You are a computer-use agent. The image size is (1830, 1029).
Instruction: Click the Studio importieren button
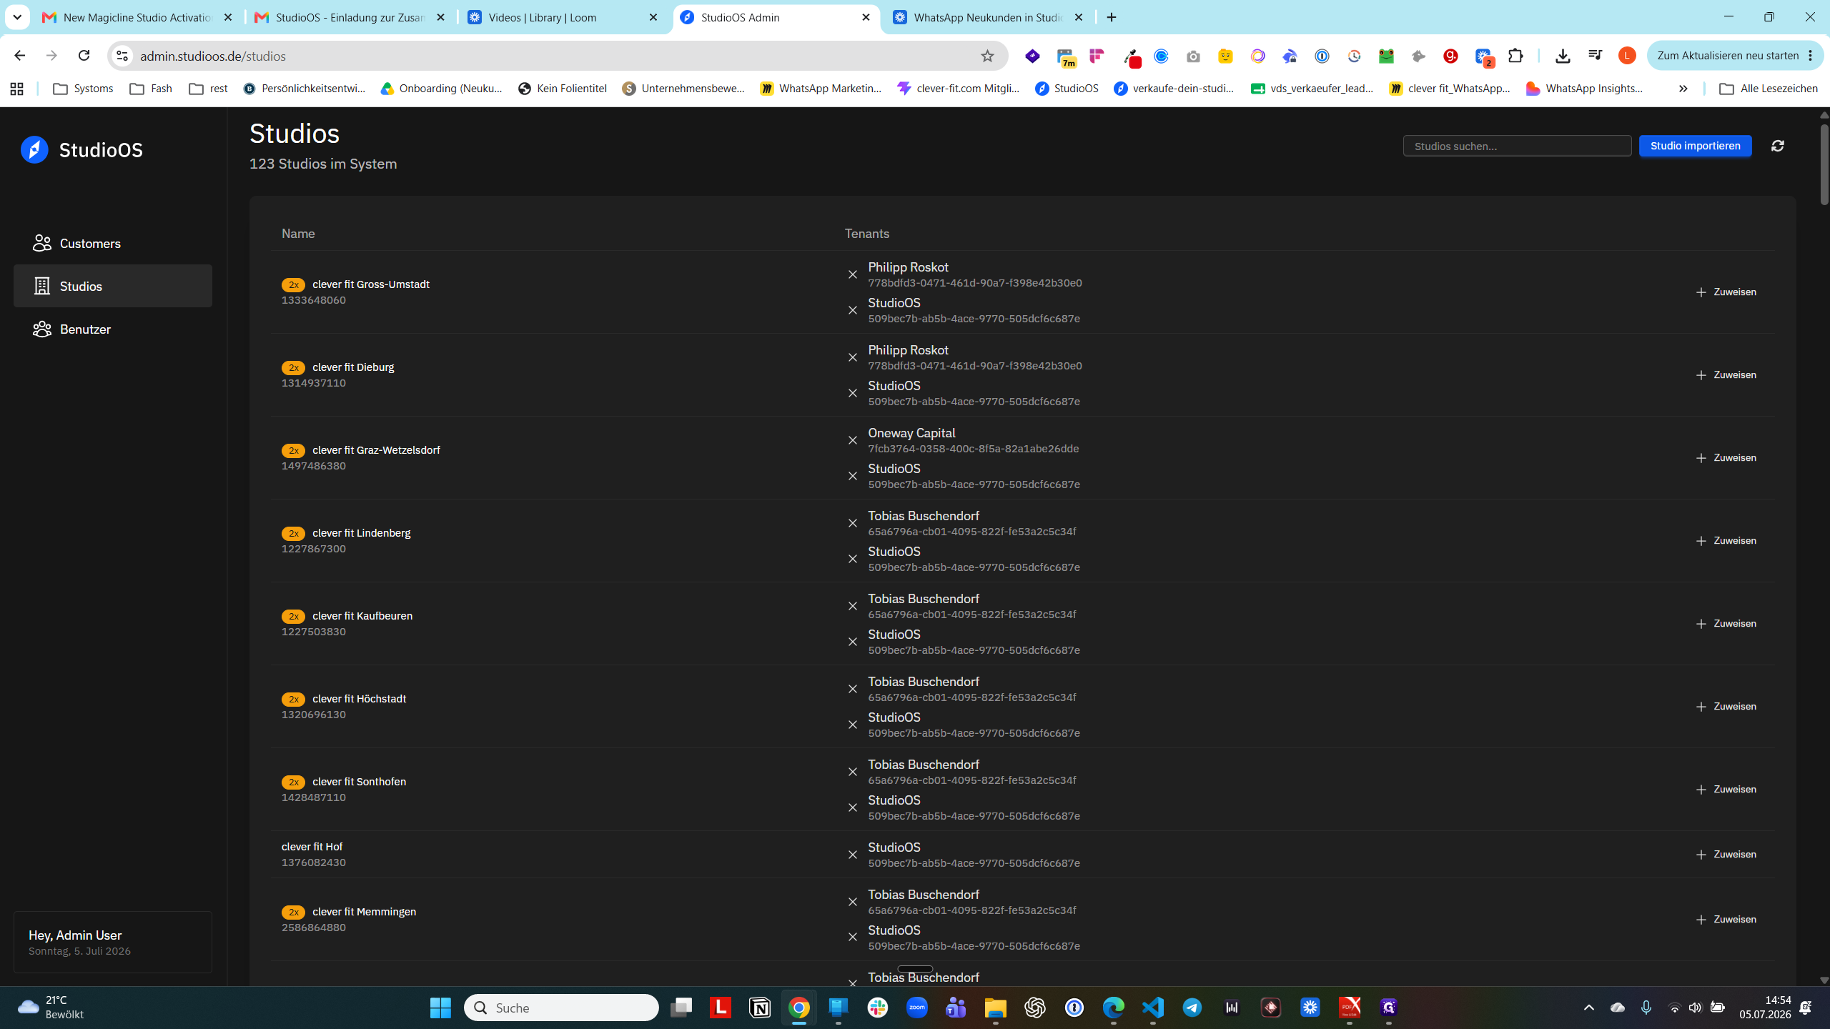tap(1695, 146)
